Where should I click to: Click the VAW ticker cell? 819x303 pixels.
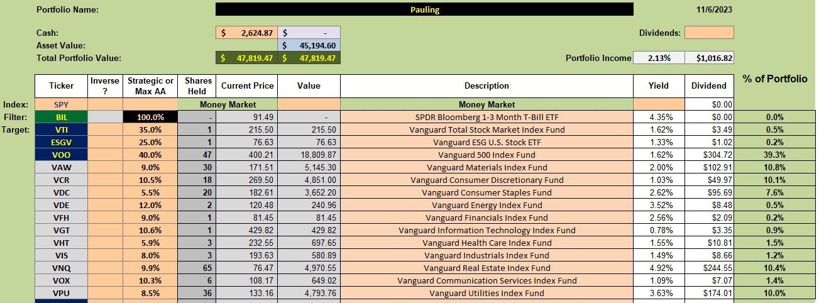tap(61, 167)
